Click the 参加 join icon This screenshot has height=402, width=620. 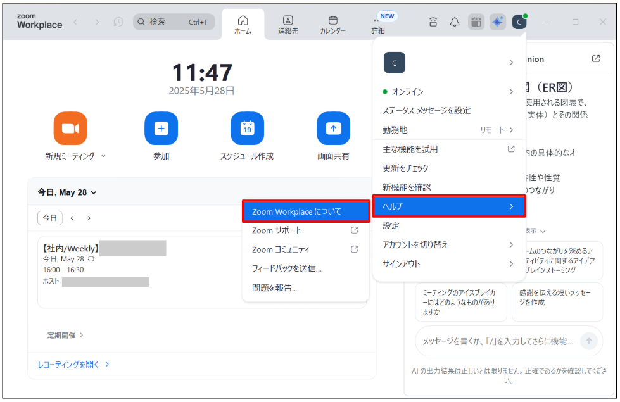click(161, 128)
